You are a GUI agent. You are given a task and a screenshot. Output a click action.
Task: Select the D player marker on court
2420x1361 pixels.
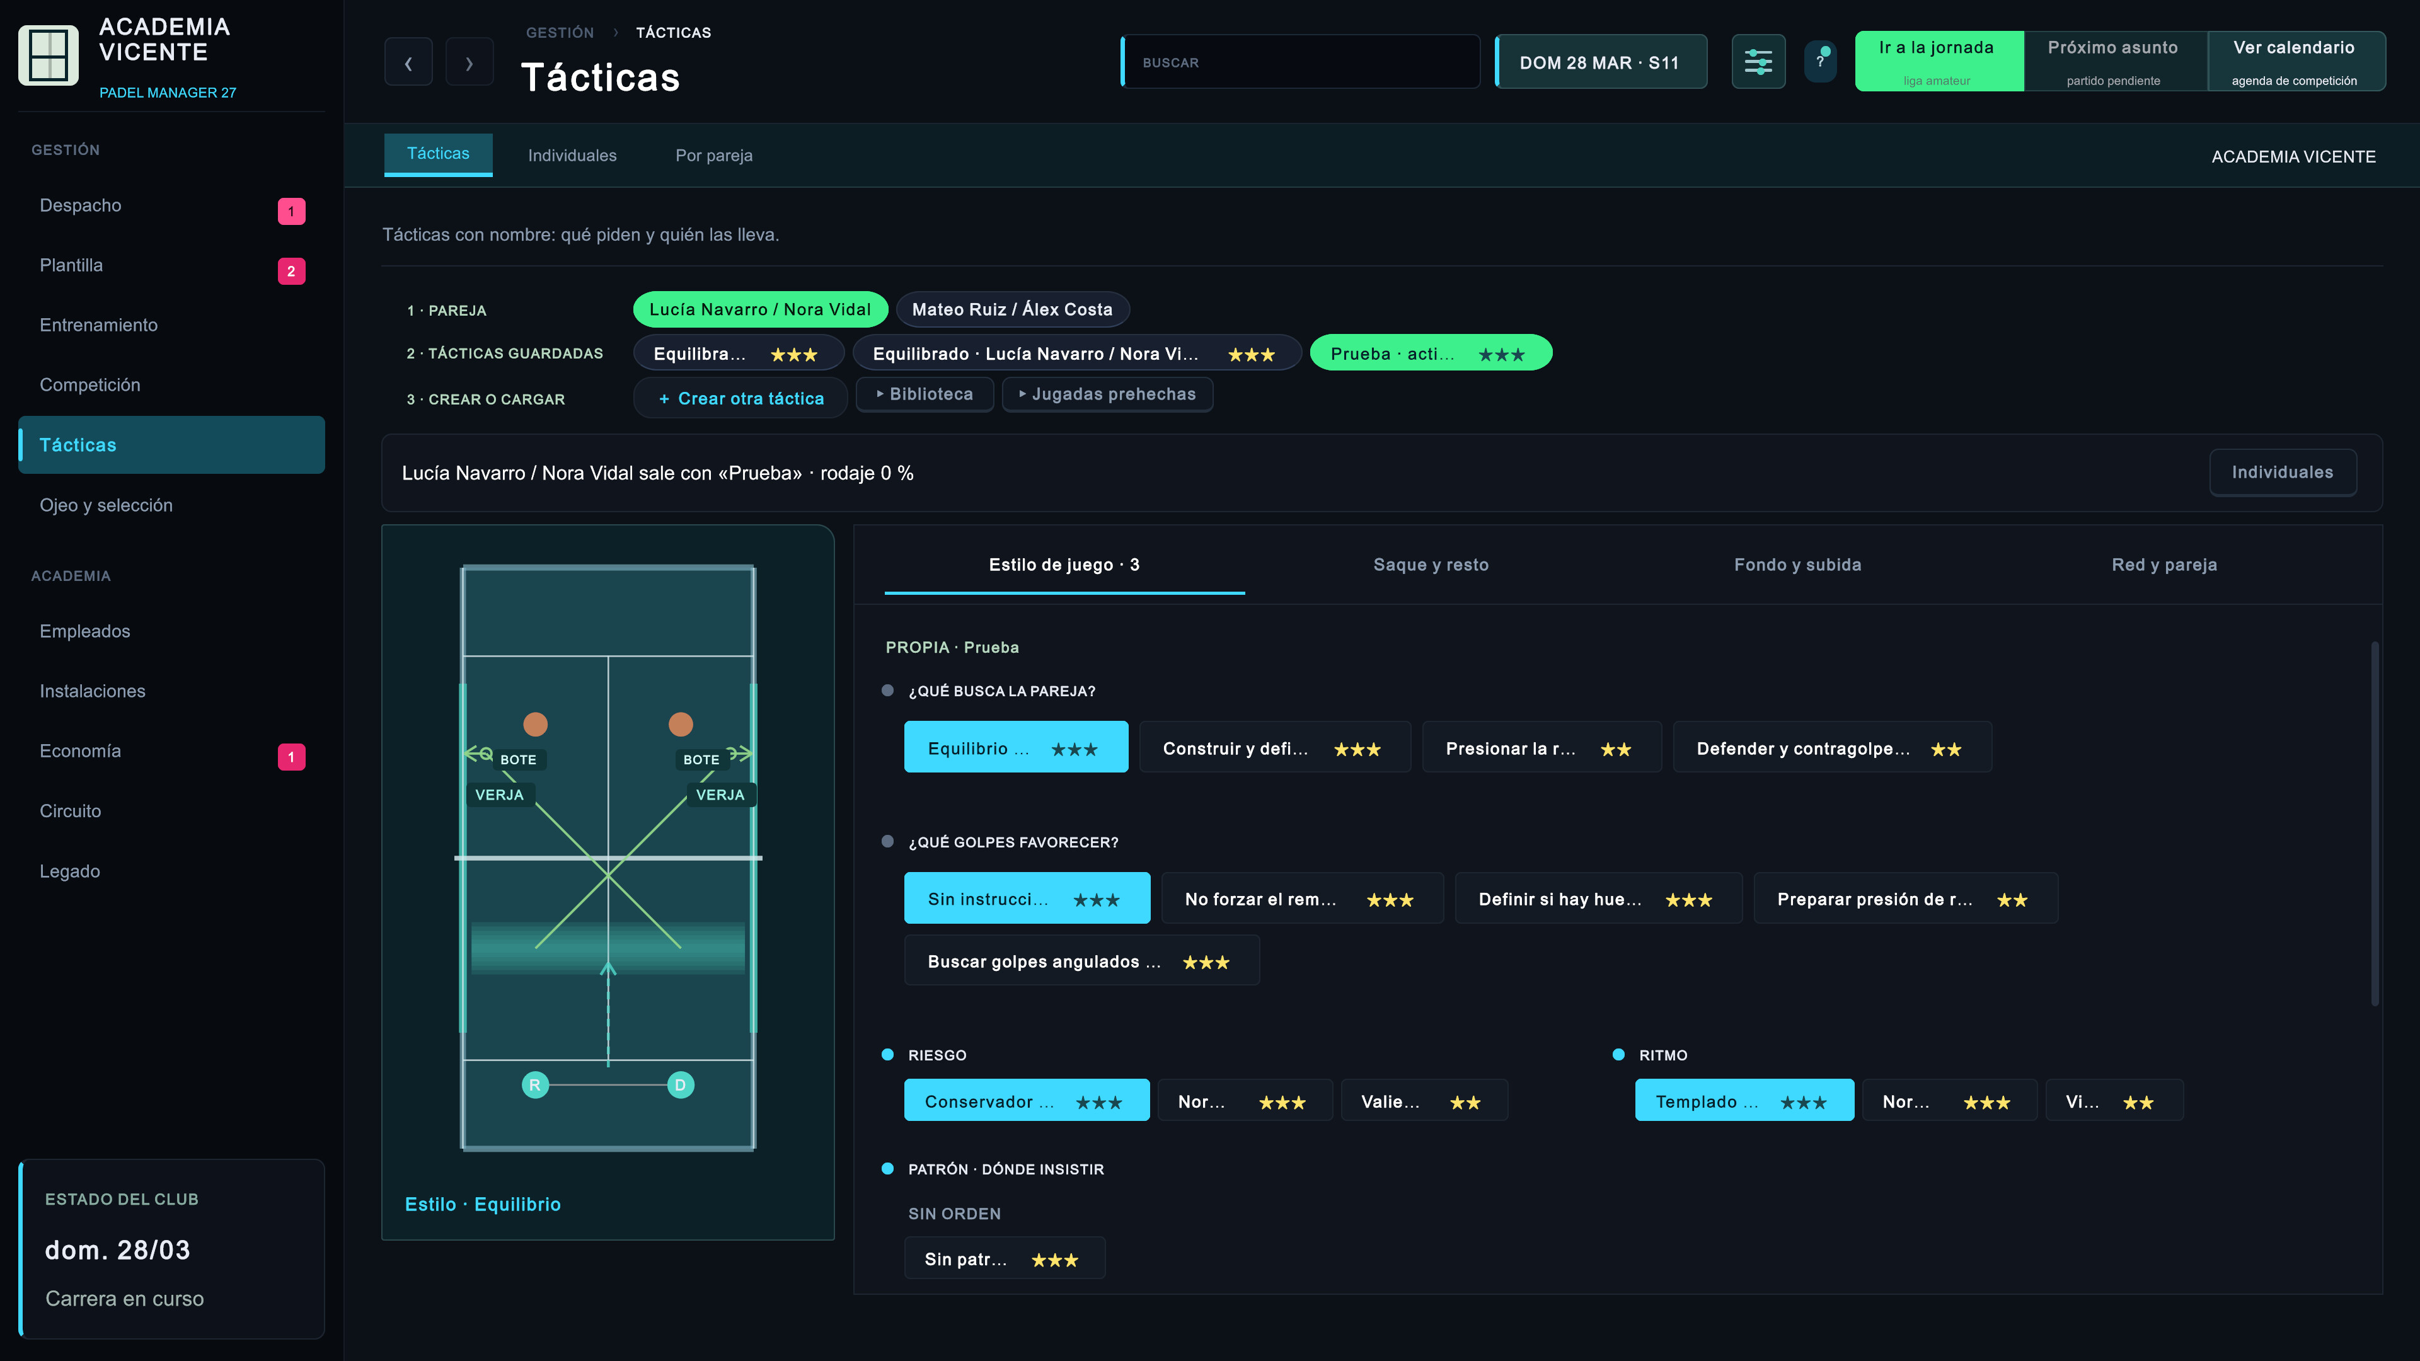(x=680, y=1085)
